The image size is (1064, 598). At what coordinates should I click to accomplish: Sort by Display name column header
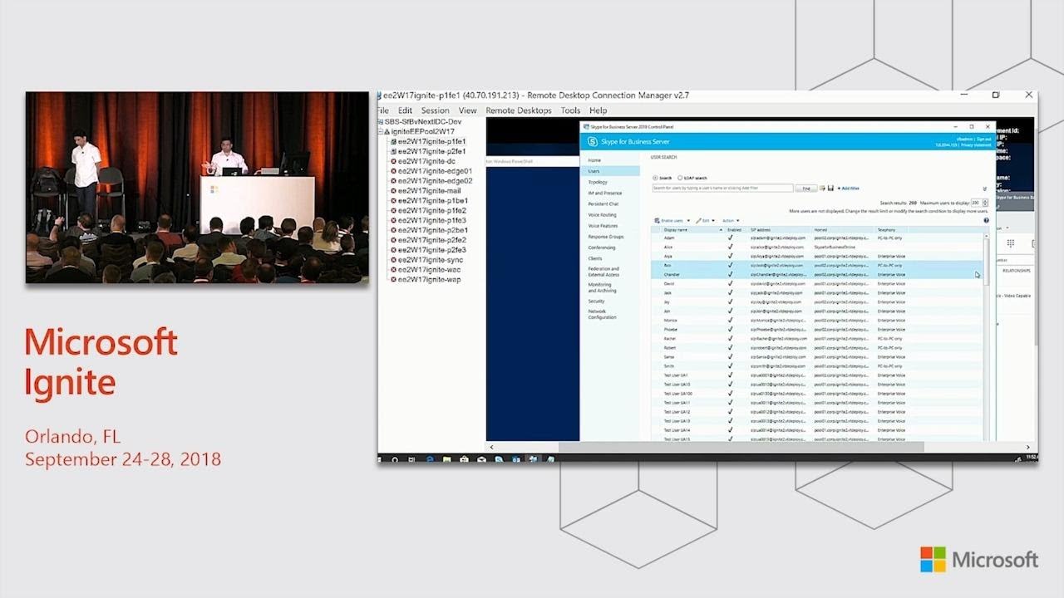(x=676, y=229)
